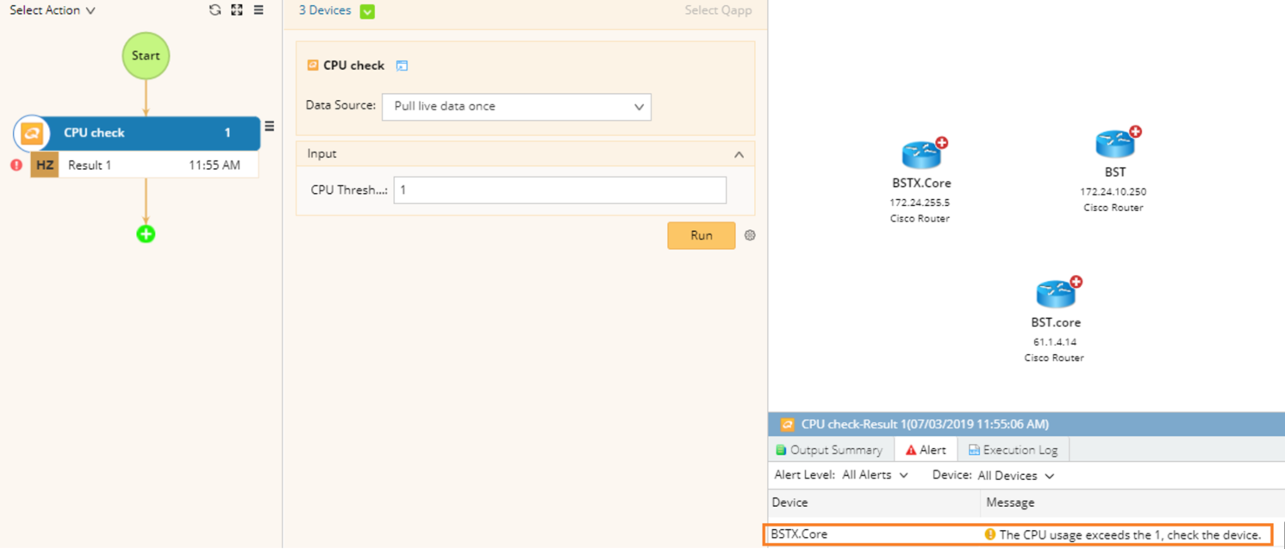
Task: Click the 172.24.10.250 IP label
Action: [1113, 192]
